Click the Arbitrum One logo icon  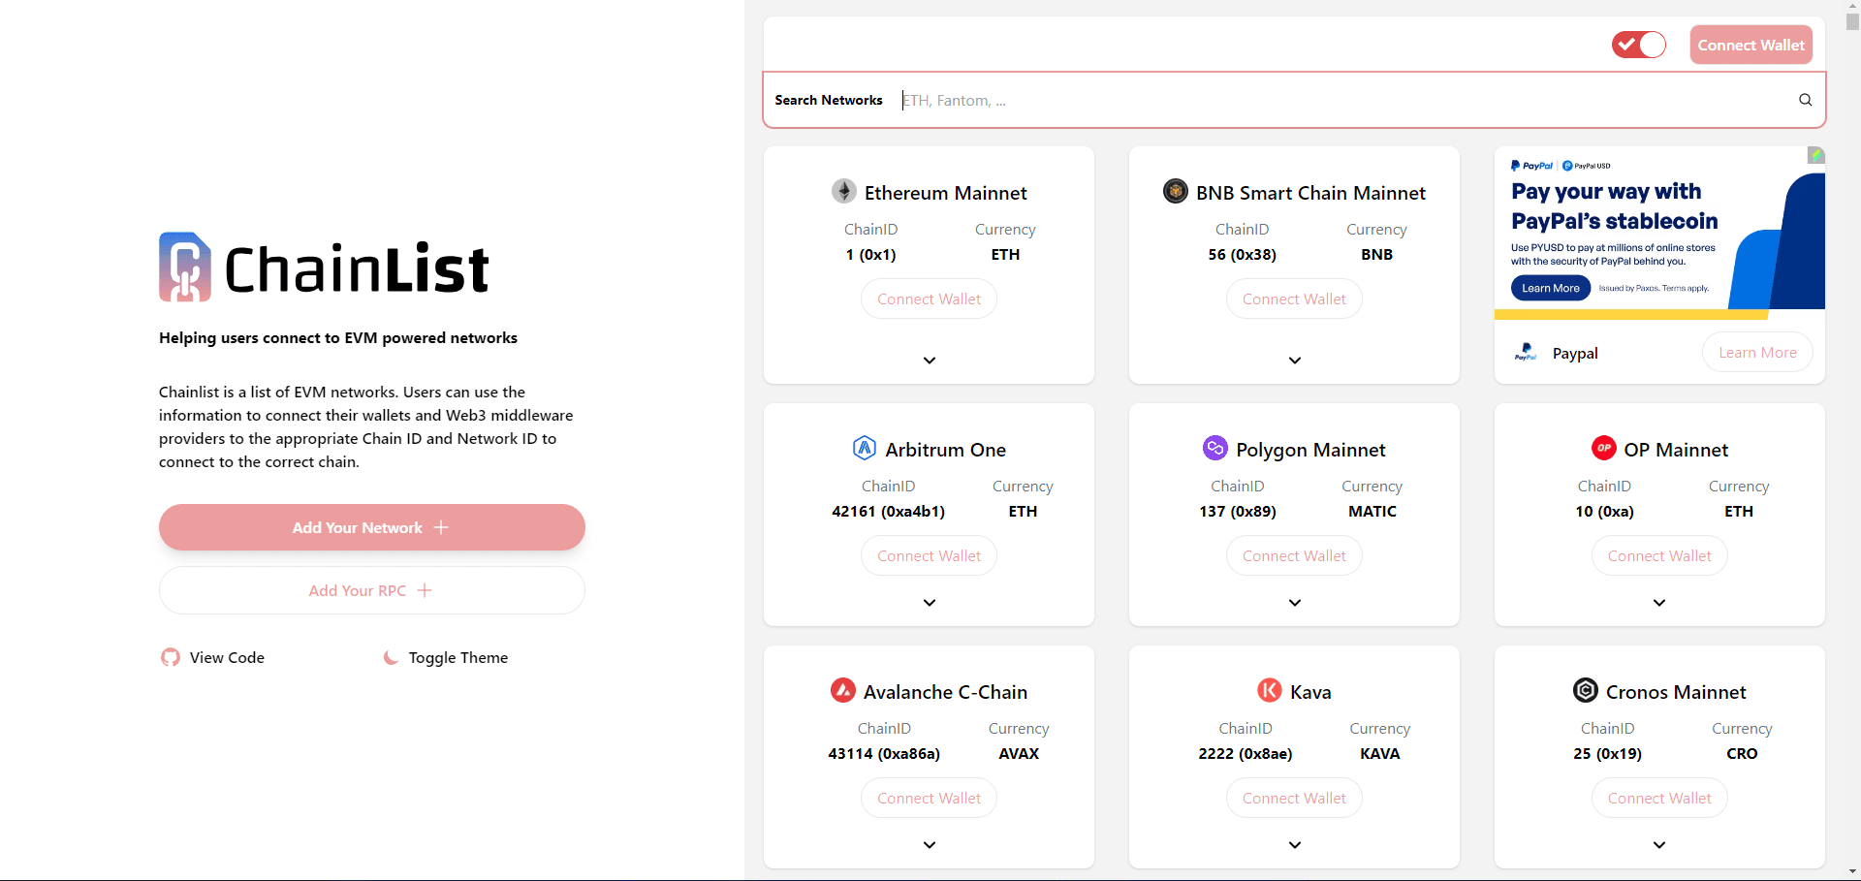(865, 448)
